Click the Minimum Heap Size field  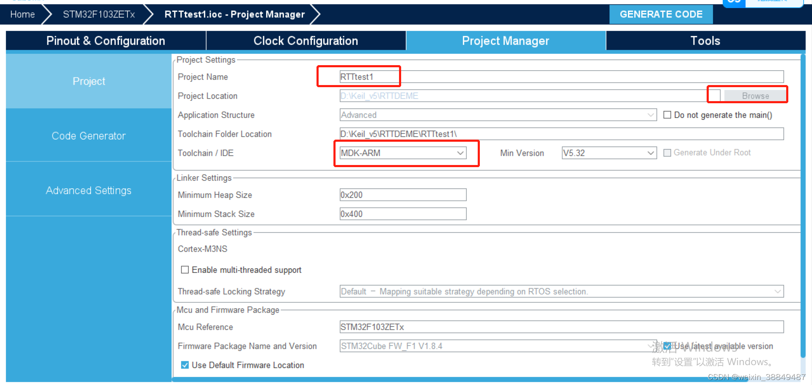point(403,195)
